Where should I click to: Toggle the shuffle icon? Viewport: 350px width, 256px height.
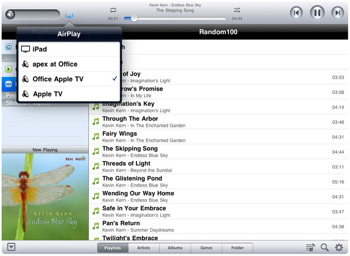[237, 10]
